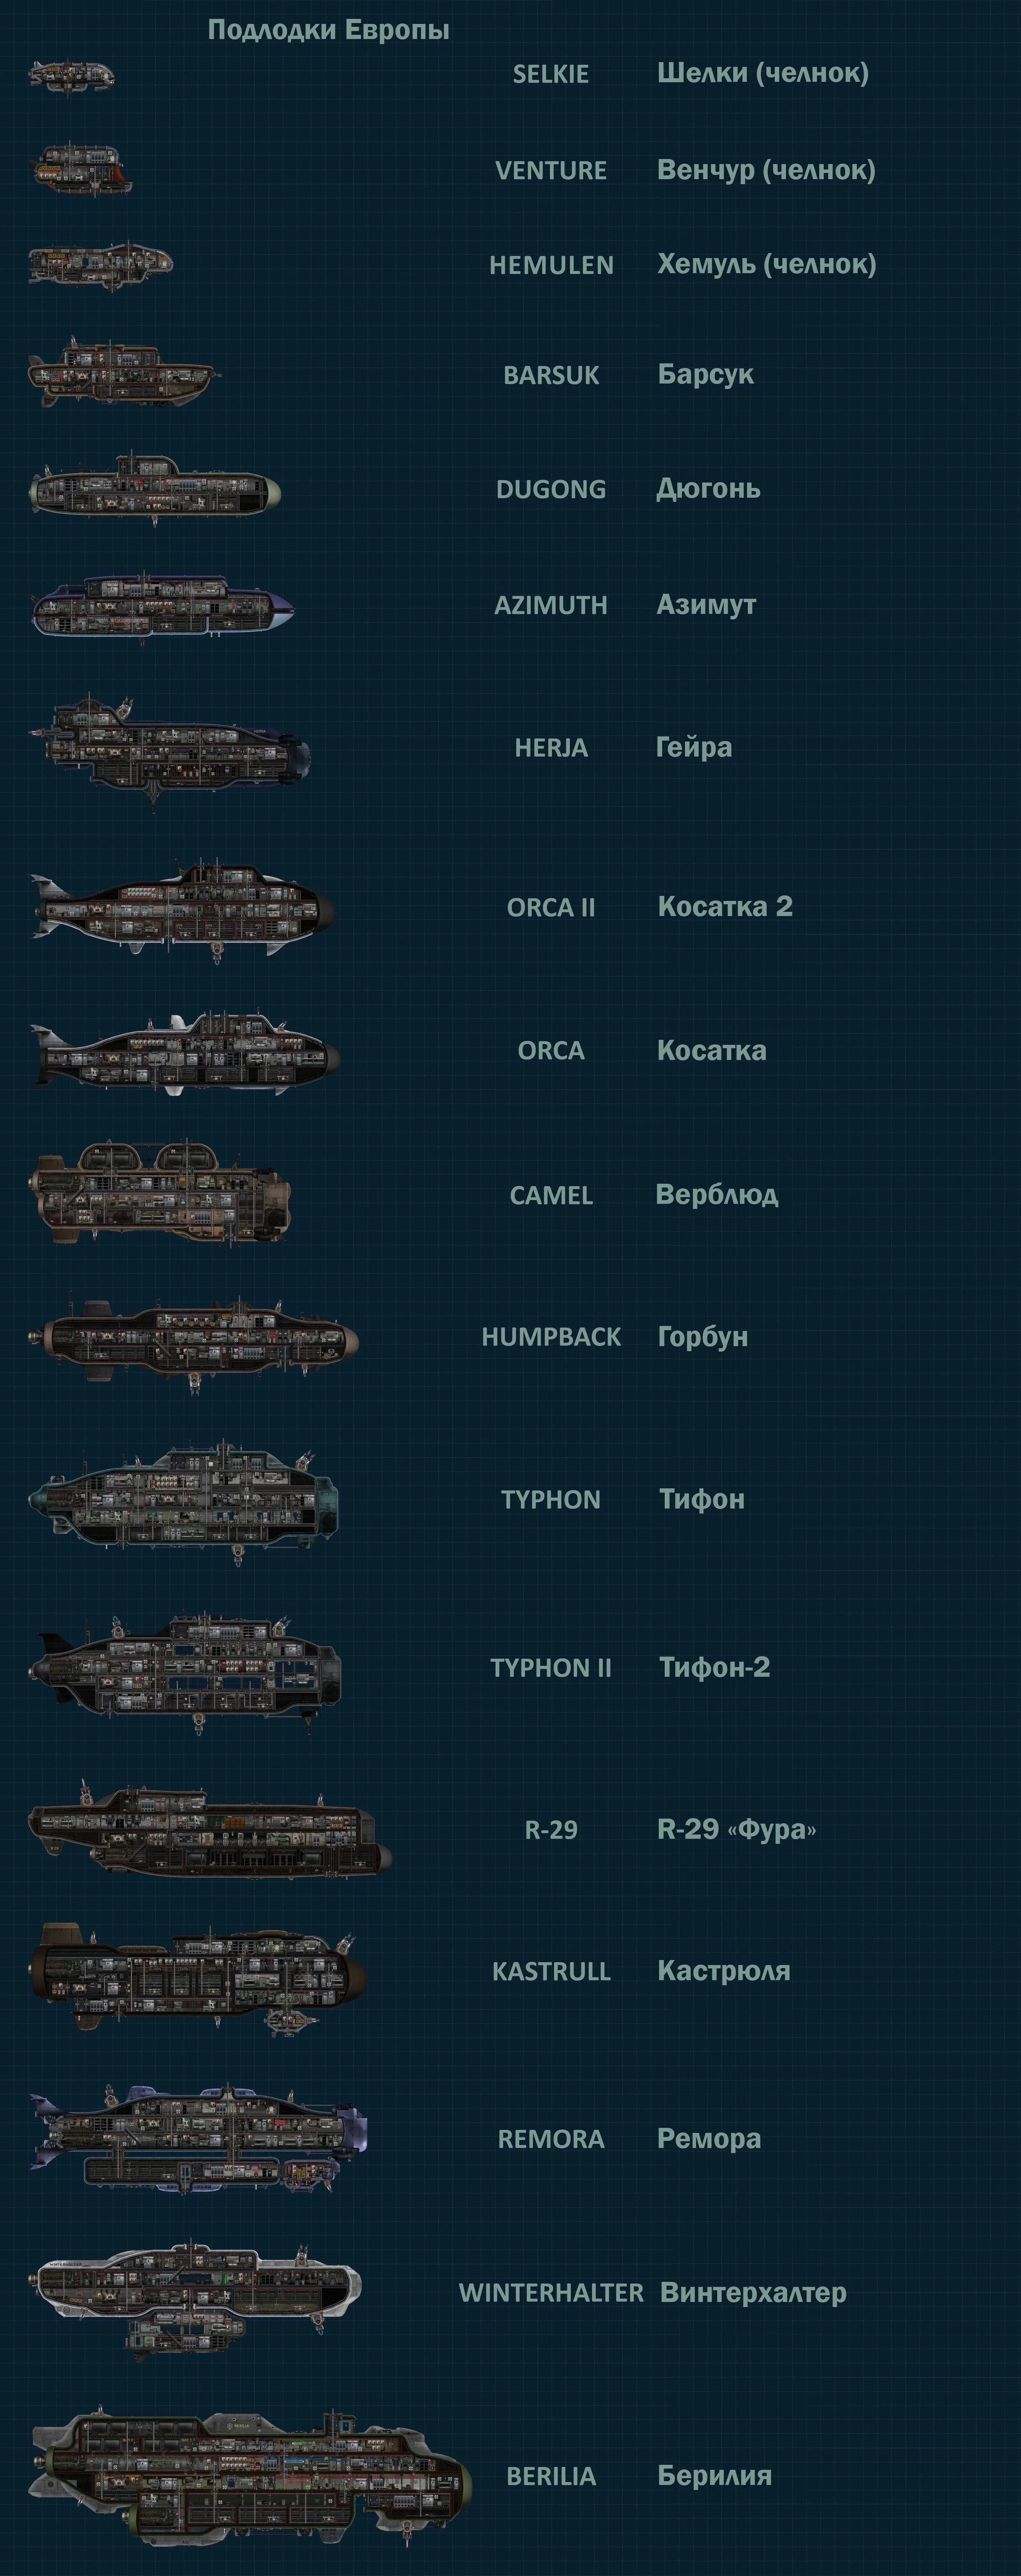Select the Тифон Russian name label
Screen dimensions: 1021x2576
tap(702, 1499)
